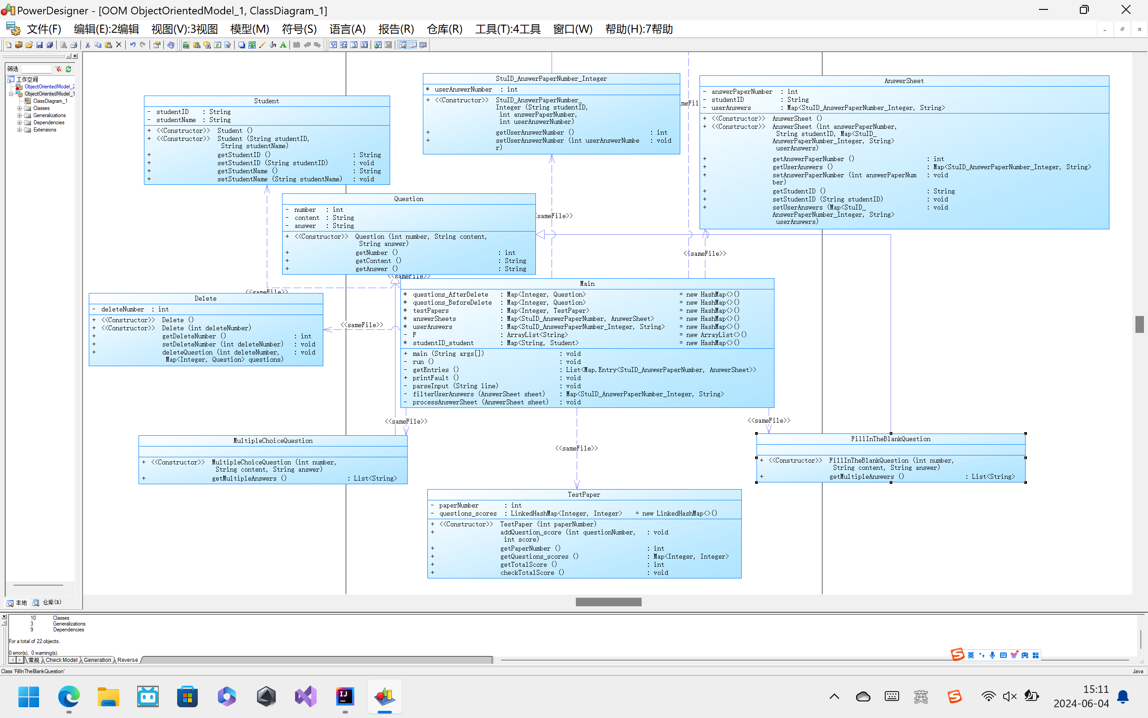Click the contextual Help icon
Image resolution: width=1148 pixels, height=718 pixels.
click(171, 45)
